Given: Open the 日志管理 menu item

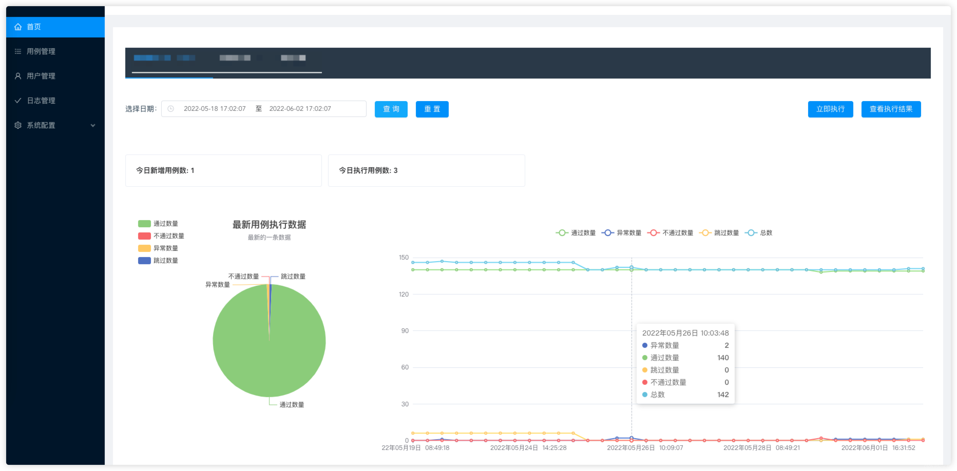Looking at the screenshot, I should click(x=55, y=101).
